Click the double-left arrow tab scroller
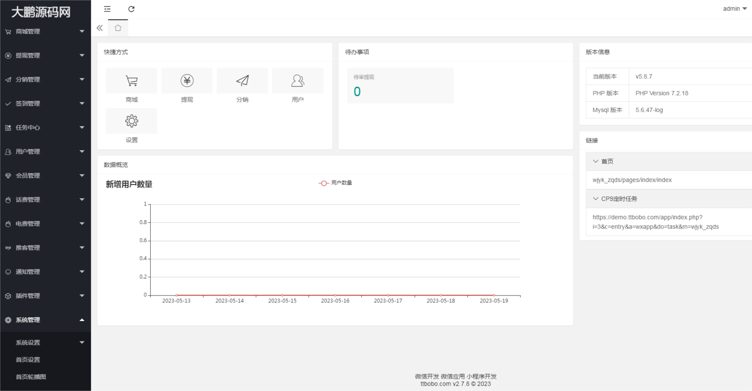Image resolution: width=752 pixels, height=391 pixels. click(100, 28)
